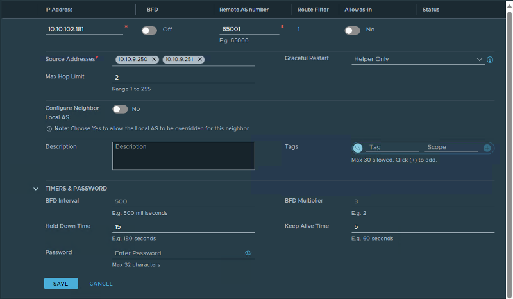Collapse the Timers & Password section
Screen dimensions: 513x299
pos(36,189)
